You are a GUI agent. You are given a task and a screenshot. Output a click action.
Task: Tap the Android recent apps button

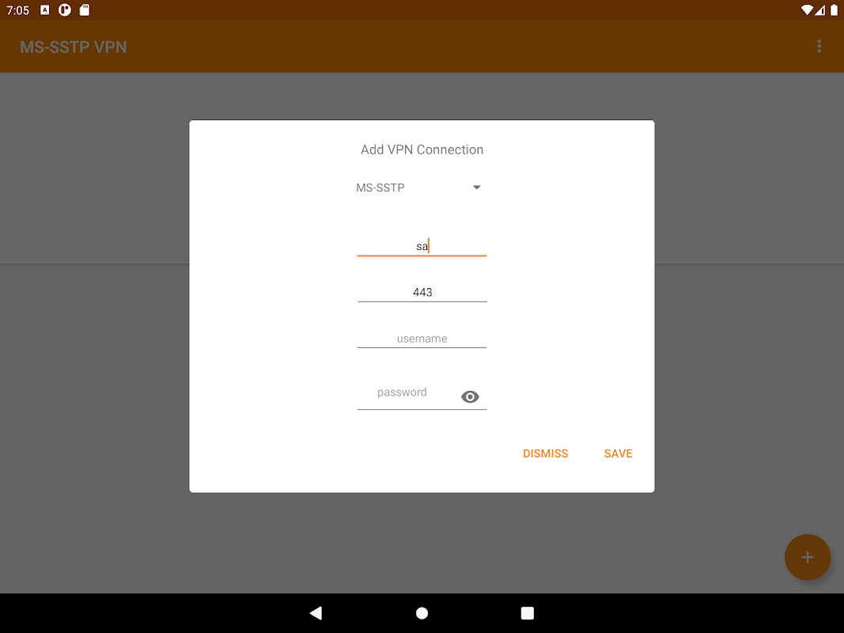tap(528, 612)
